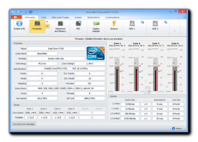
Task: Click the Core 2 header above its gauge
Action: point(136,43)
